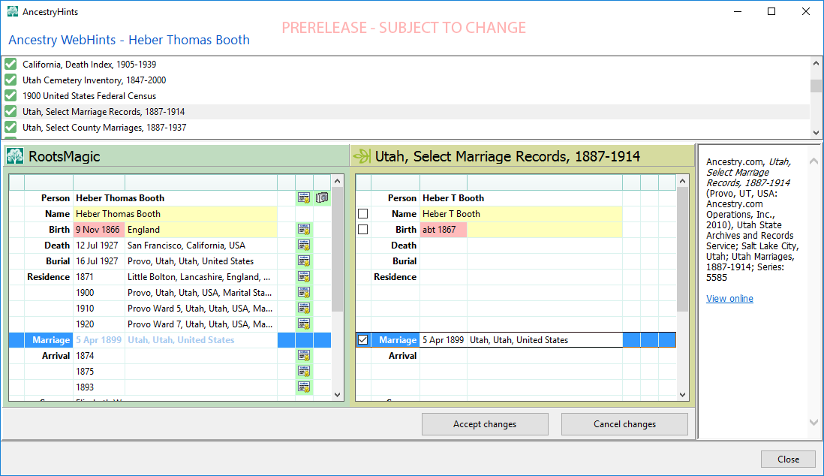Click green check icon beside 1900 Federal Census
The image size is (824, 476).
11,96
